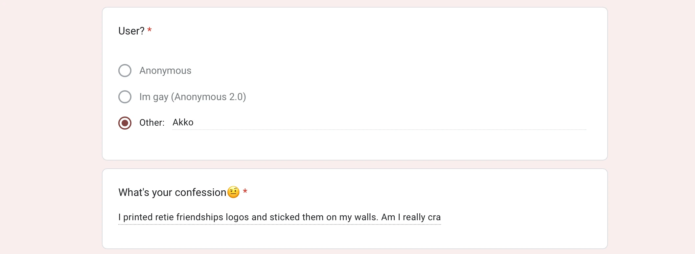Viewport: 695px width, 254px height.
Task: Click the Other: label text
Action: click(151, 122)
